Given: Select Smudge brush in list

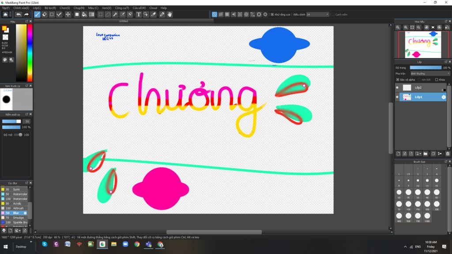Looking at the screenshot, I should click(14, 218).
